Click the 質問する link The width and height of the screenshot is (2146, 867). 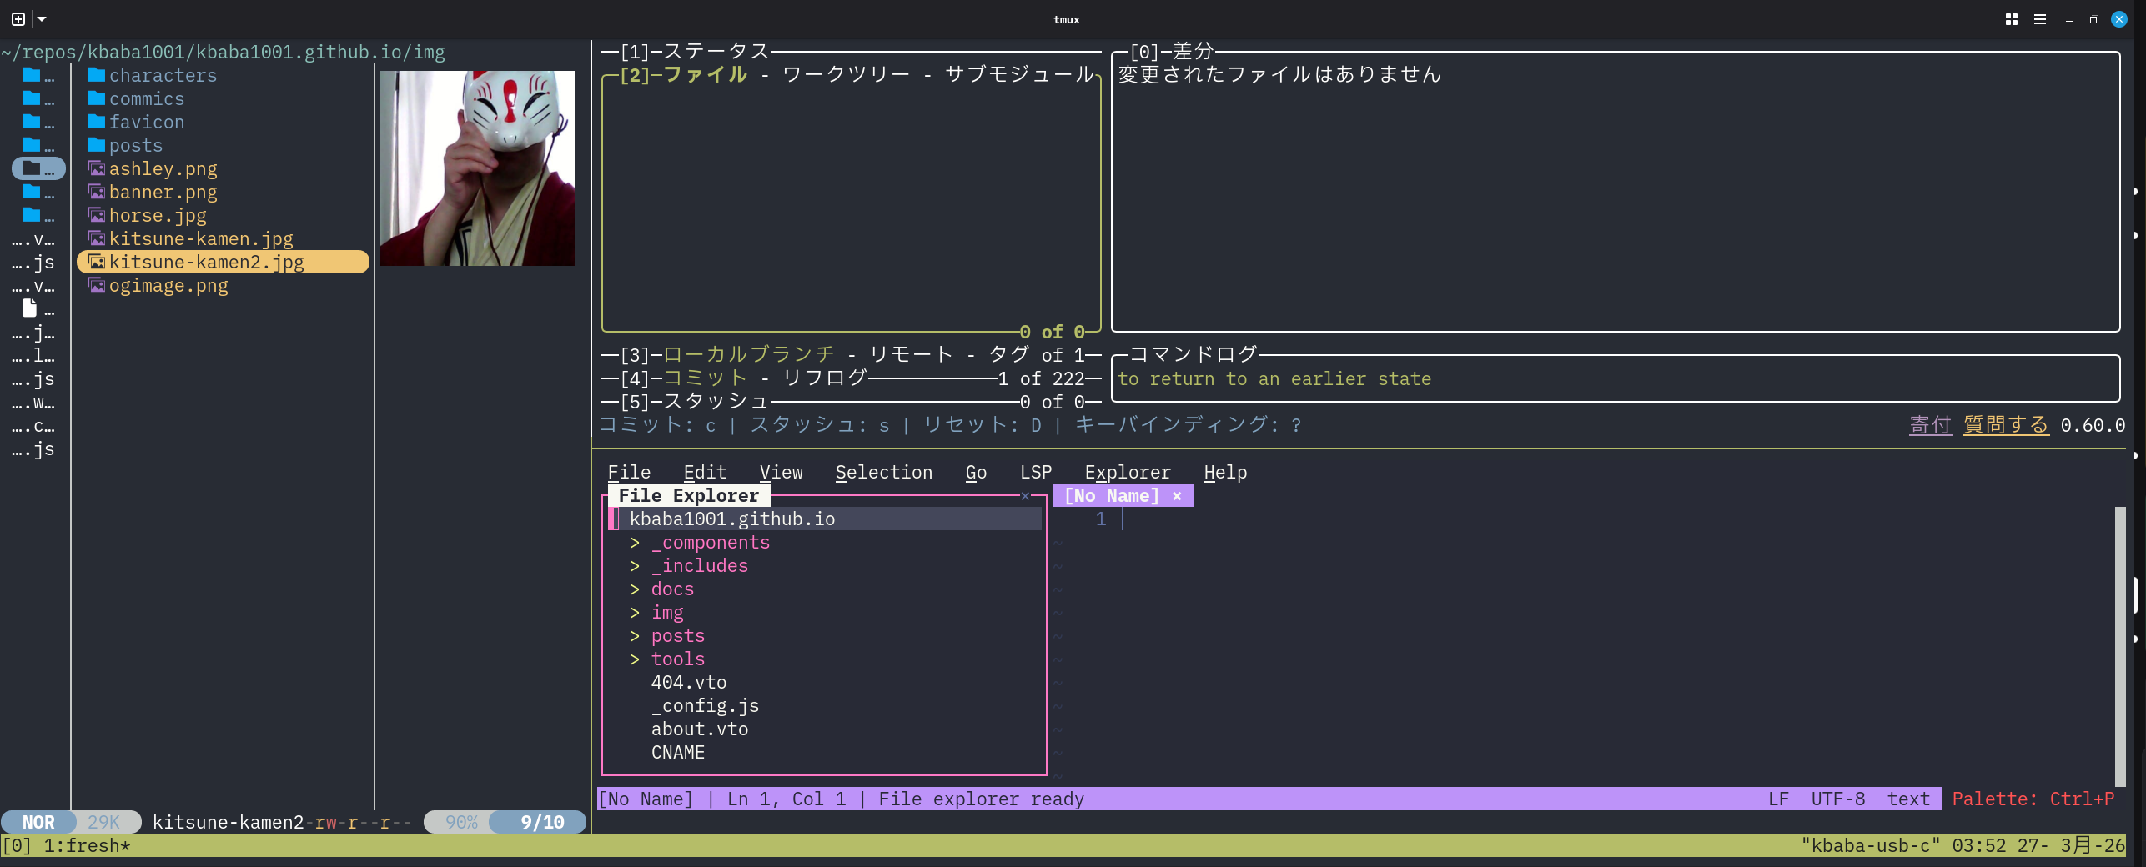(2005, 425)
